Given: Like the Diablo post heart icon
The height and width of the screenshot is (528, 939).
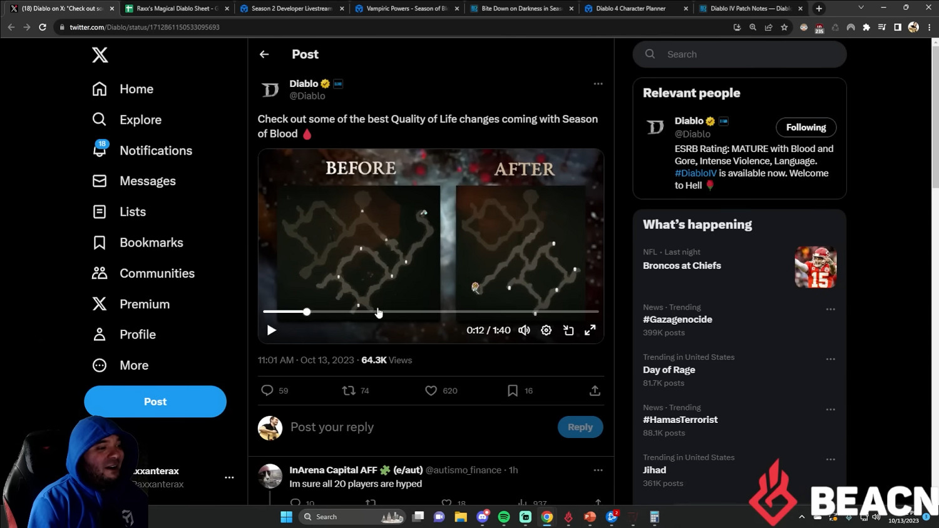Looking at the screenshot, I should (431, 390).
